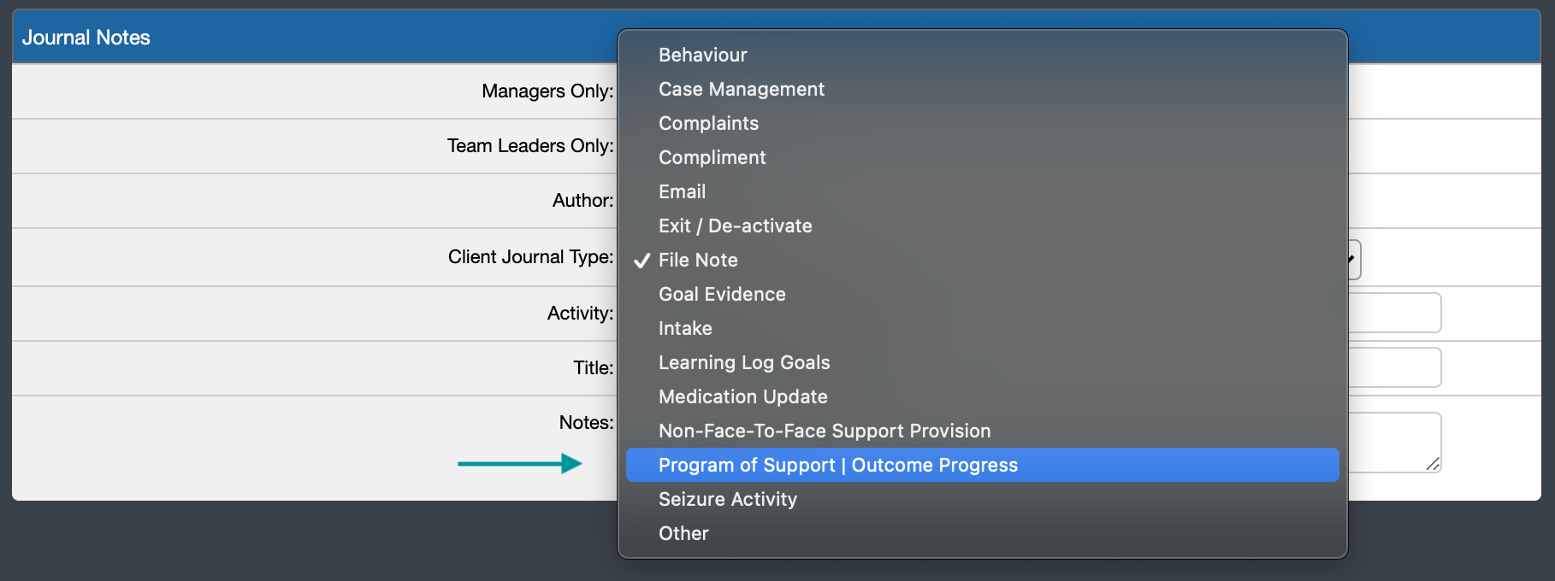Select Goal Evidence option
The width and height of the screenshot is (1555, 581).
[721, 294]
